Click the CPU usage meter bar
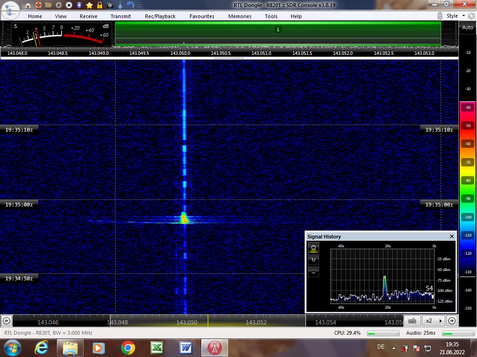 [383, 333]
